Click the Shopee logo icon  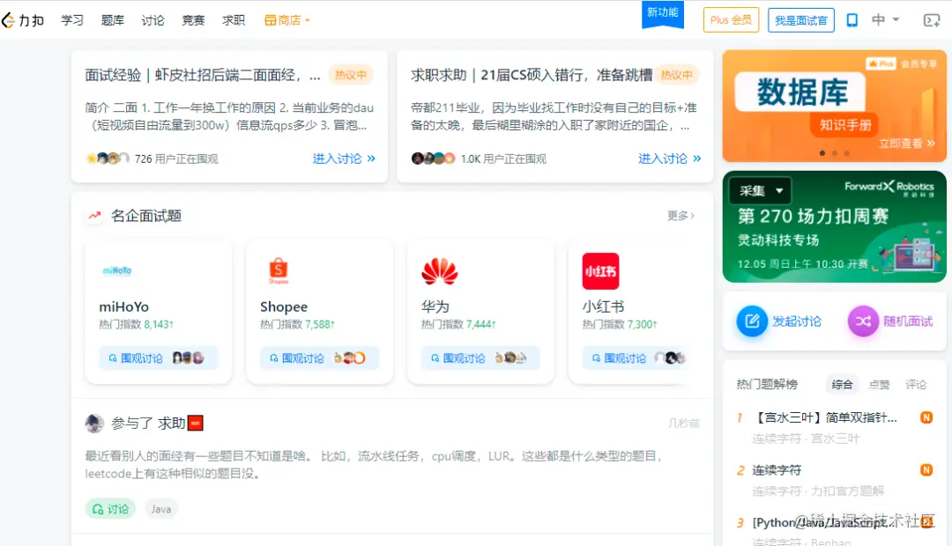[279, 269]
